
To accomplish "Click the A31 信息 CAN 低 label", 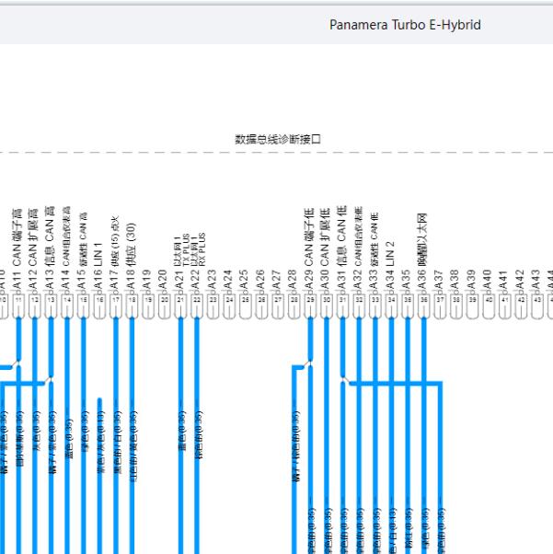I will point(341,248).
